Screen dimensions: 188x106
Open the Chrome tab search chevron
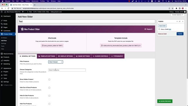pyautogui.click(x=186, y=5)
